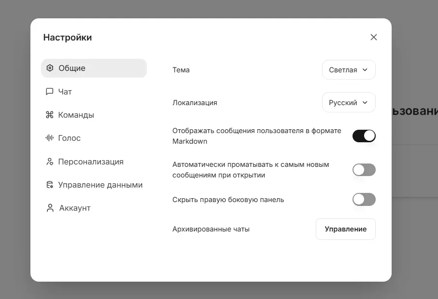438x299 pixels.
Task: Click the command key icon for Команды
Action: pos(49,115)
